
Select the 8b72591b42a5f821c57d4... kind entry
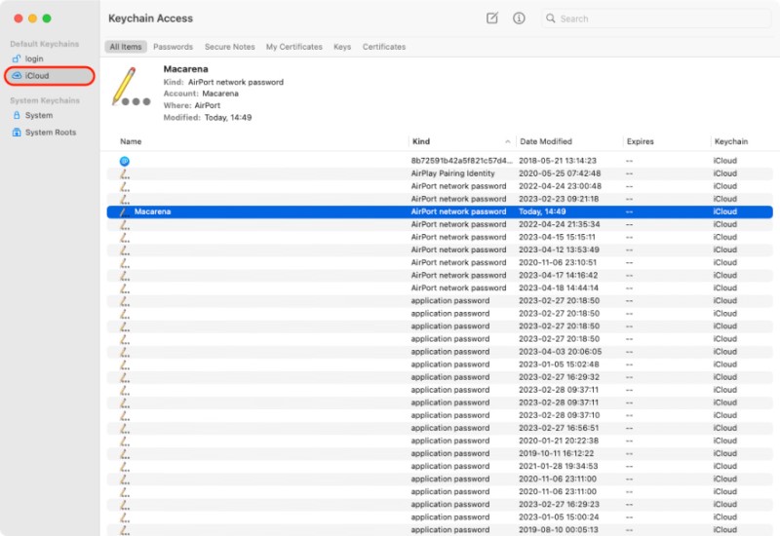[x=461, y=161]
